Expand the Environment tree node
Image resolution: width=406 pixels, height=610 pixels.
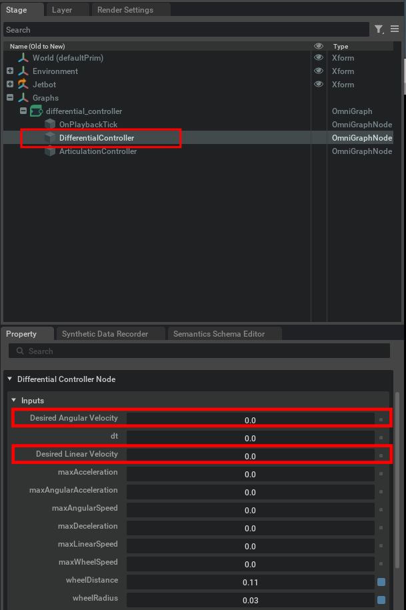point(10,71)
